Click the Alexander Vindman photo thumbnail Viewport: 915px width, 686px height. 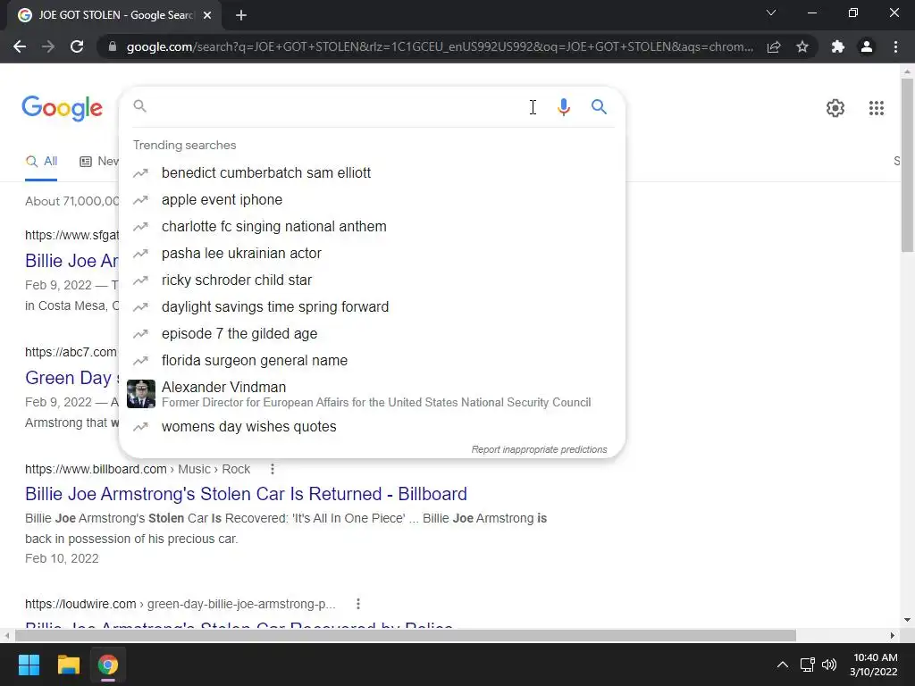pos(141,394)
